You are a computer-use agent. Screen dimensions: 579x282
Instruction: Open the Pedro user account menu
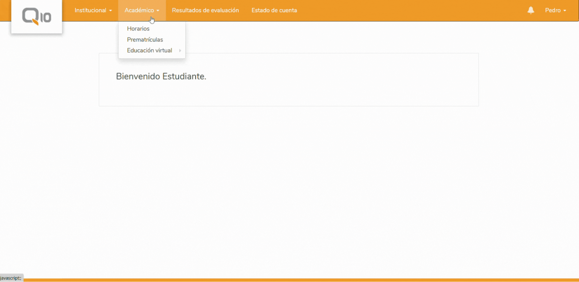click(553, 10)
